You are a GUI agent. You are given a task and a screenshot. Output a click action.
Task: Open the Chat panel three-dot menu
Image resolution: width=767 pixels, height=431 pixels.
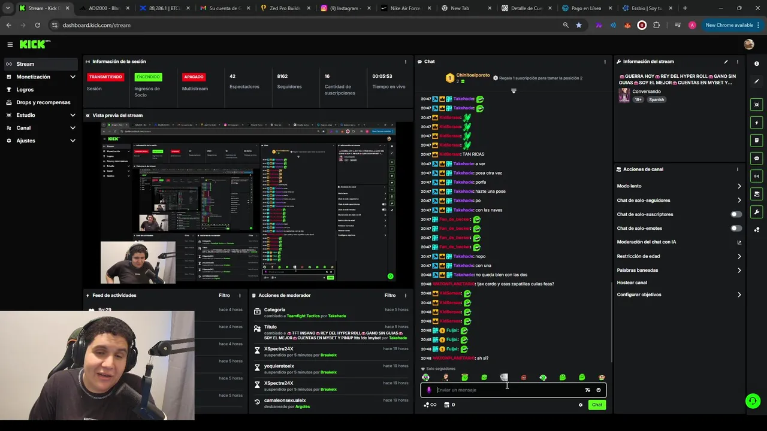tap(605, 62)
